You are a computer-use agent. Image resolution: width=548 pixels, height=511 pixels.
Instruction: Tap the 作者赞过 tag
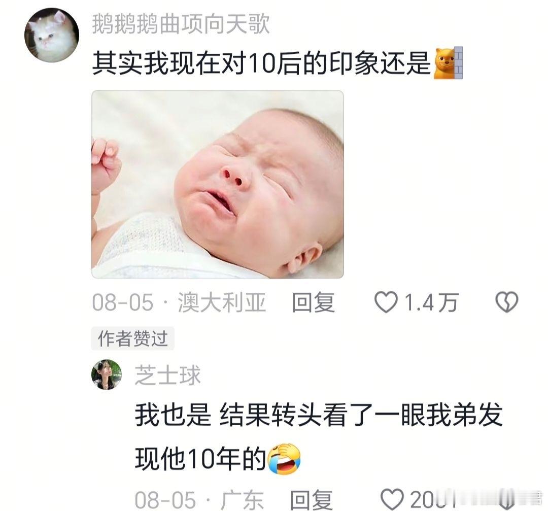133,338
